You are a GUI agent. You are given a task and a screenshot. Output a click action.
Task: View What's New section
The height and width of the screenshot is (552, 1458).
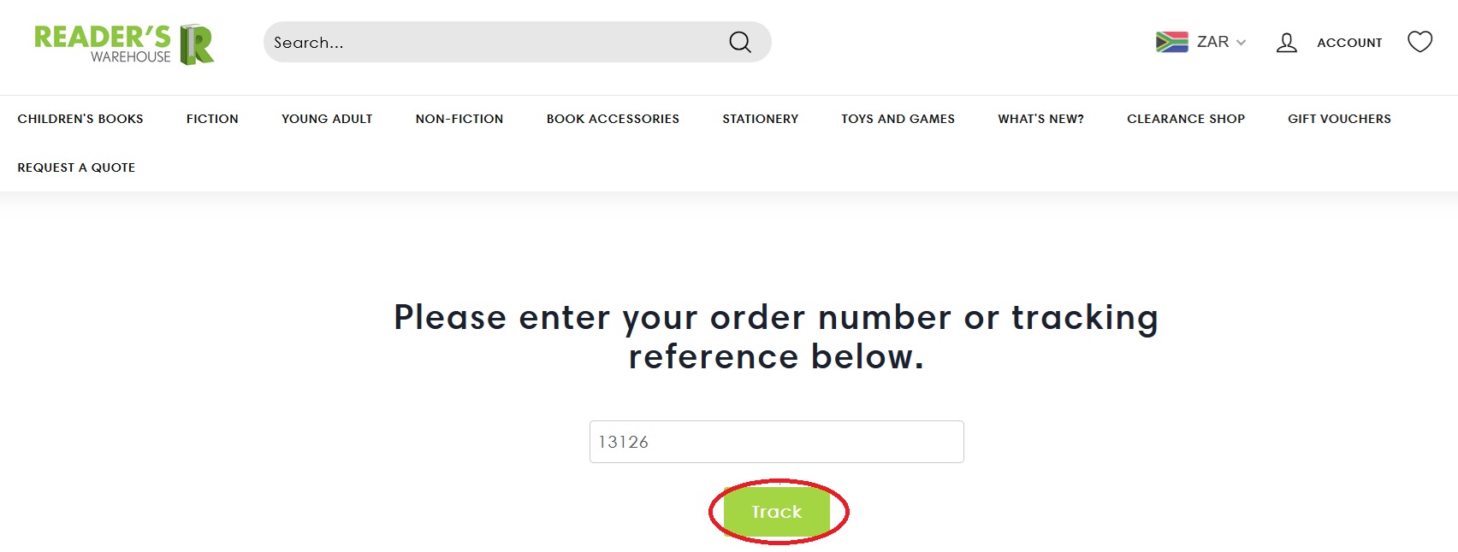[1040, 119]
